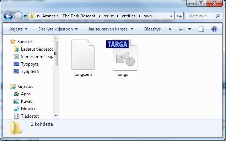Screen dimensions: 226x141
Task: Start Diaesitys slideshow
Action: [x=152, y=29]
